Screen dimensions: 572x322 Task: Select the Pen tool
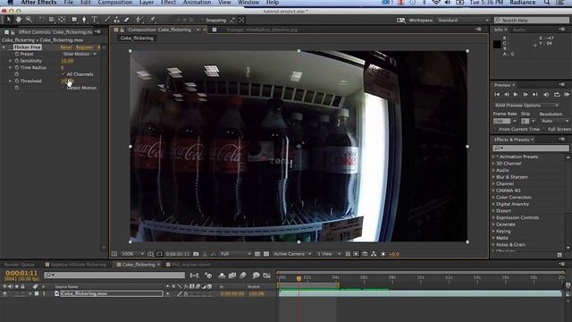[84, 20]
